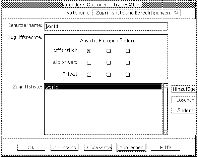Enable Öffentlich Ändern checkbox
Screen dimensions: 198x157
[128, 51]
